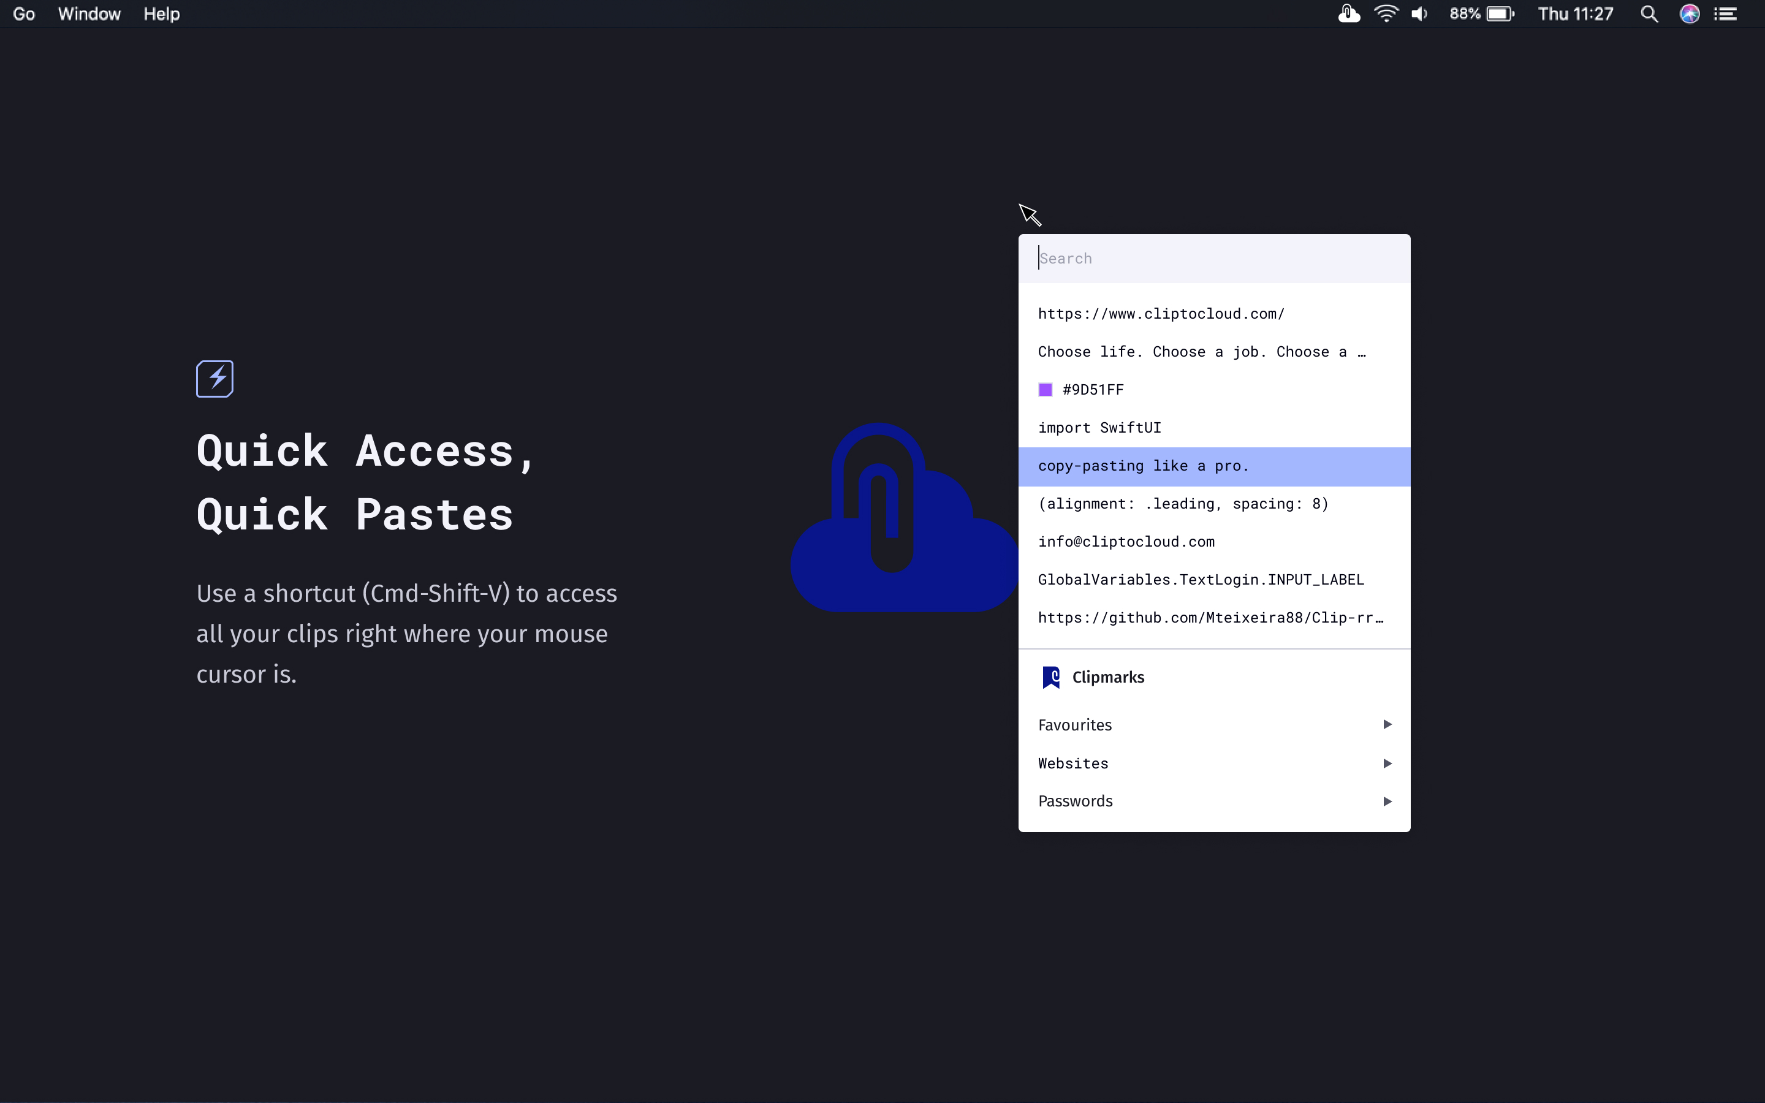Screen dimensions: 1765x1103
Task: Select the info@cliptocloud.com clip
Action: [1214, 542]
